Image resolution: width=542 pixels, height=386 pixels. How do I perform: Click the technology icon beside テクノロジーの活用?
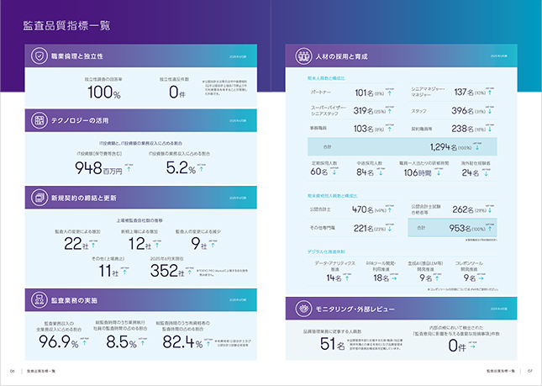coord(39,121)
